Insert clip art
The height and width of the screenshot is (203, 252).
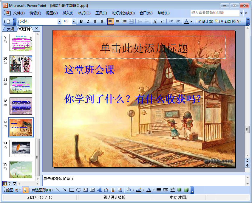[113, 190]
